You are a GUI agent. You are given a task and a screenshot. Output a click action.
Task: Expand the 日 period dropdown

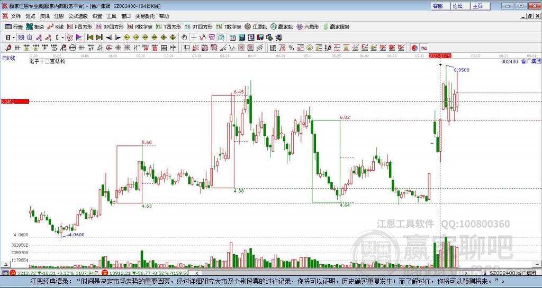13,37
